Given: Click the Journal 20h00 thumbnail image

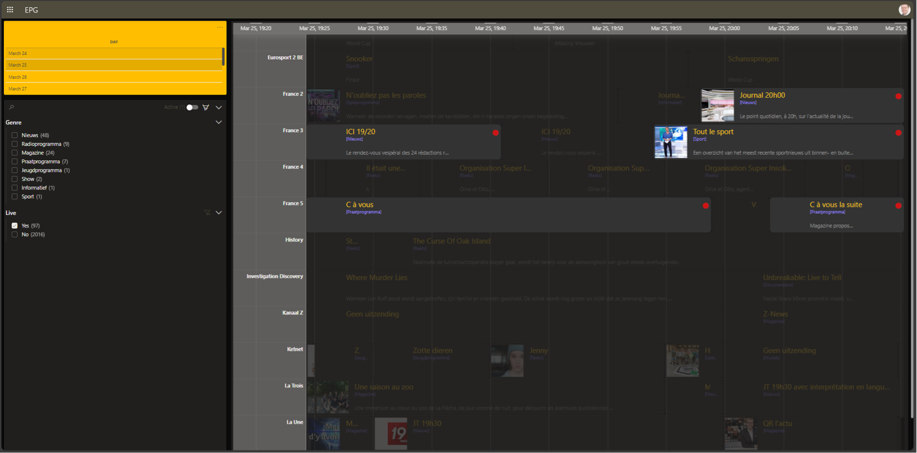Looking at the screenshot, I should point(717,105).
